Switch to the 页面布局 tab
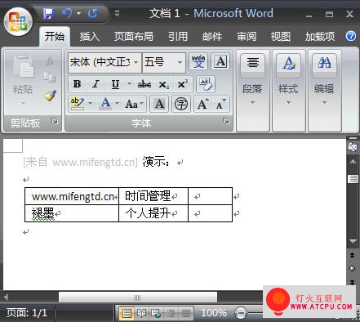The height and width of the screenshot is (322, 360). [x=133, y=36]
